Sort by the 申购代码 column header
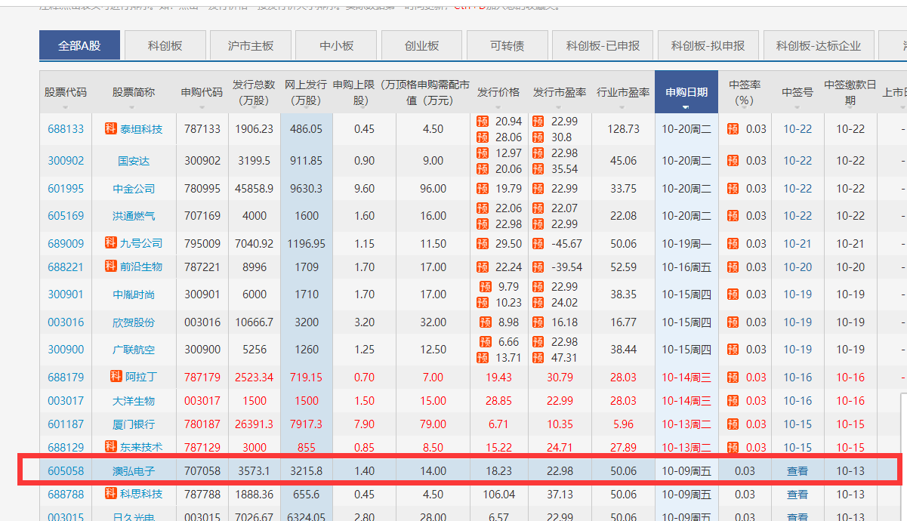 [202, 92]
